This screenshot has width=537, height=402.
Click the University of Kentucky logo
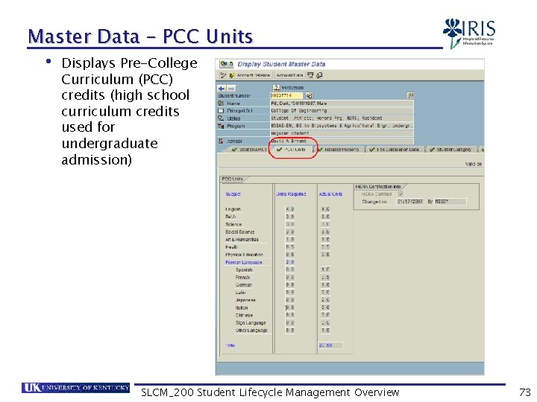75,388
